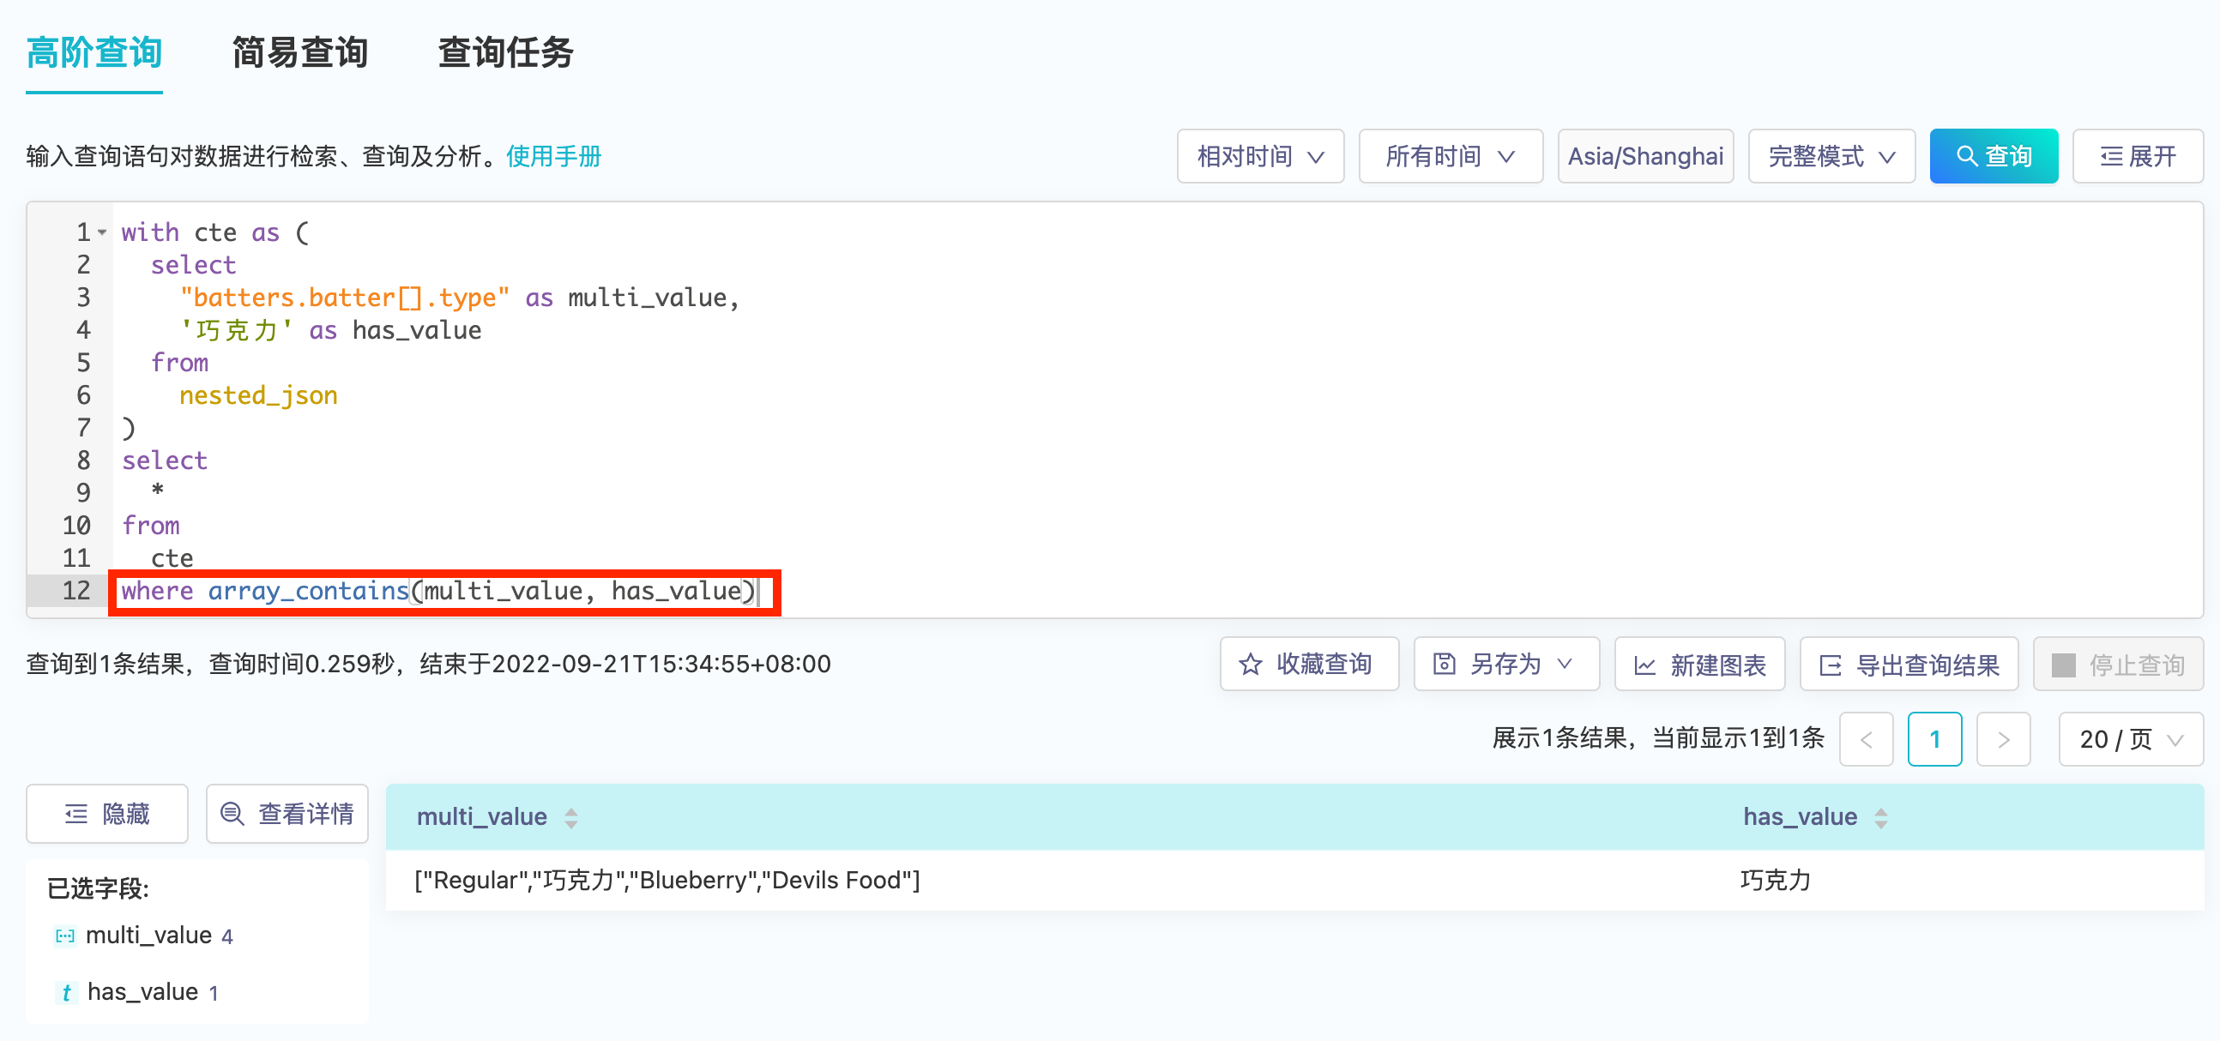Click the text type icon beside has_value
Image resolution: width=2220 pixels, height=1041 pixels.
(x=65, y=993)
